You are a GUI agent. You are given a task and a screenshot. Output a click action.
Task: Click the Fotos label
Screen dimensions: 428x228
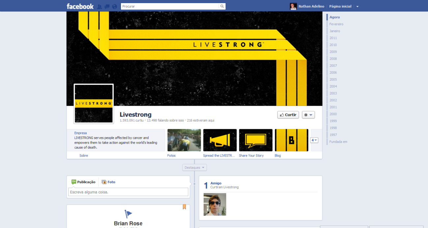171,156
